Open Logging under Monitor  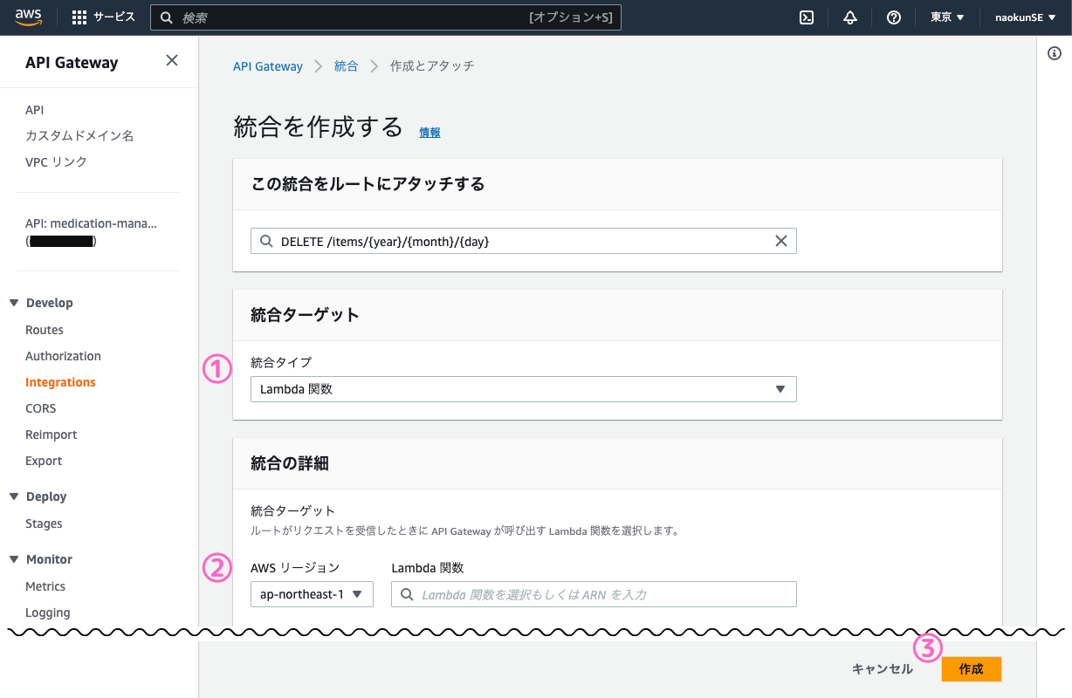pos(48,612)
